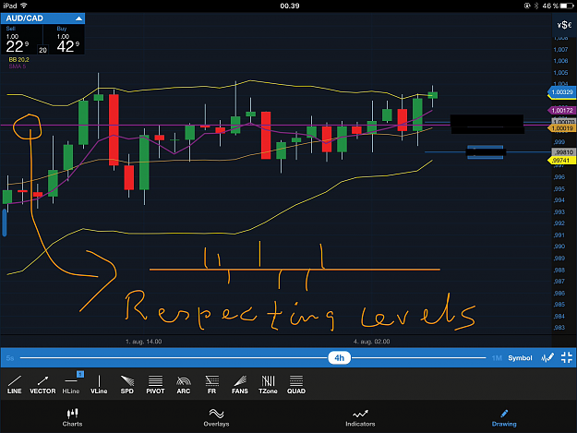The width and height of the screenshot is (577, 433).
Task: Open the currency ¥$€ button
Action: pos(564,25)
